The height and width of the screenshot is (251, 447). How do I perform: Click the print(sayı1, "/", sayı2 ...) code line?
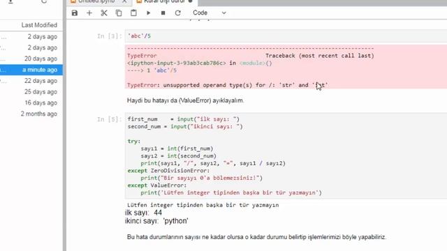tap(213, 163)
